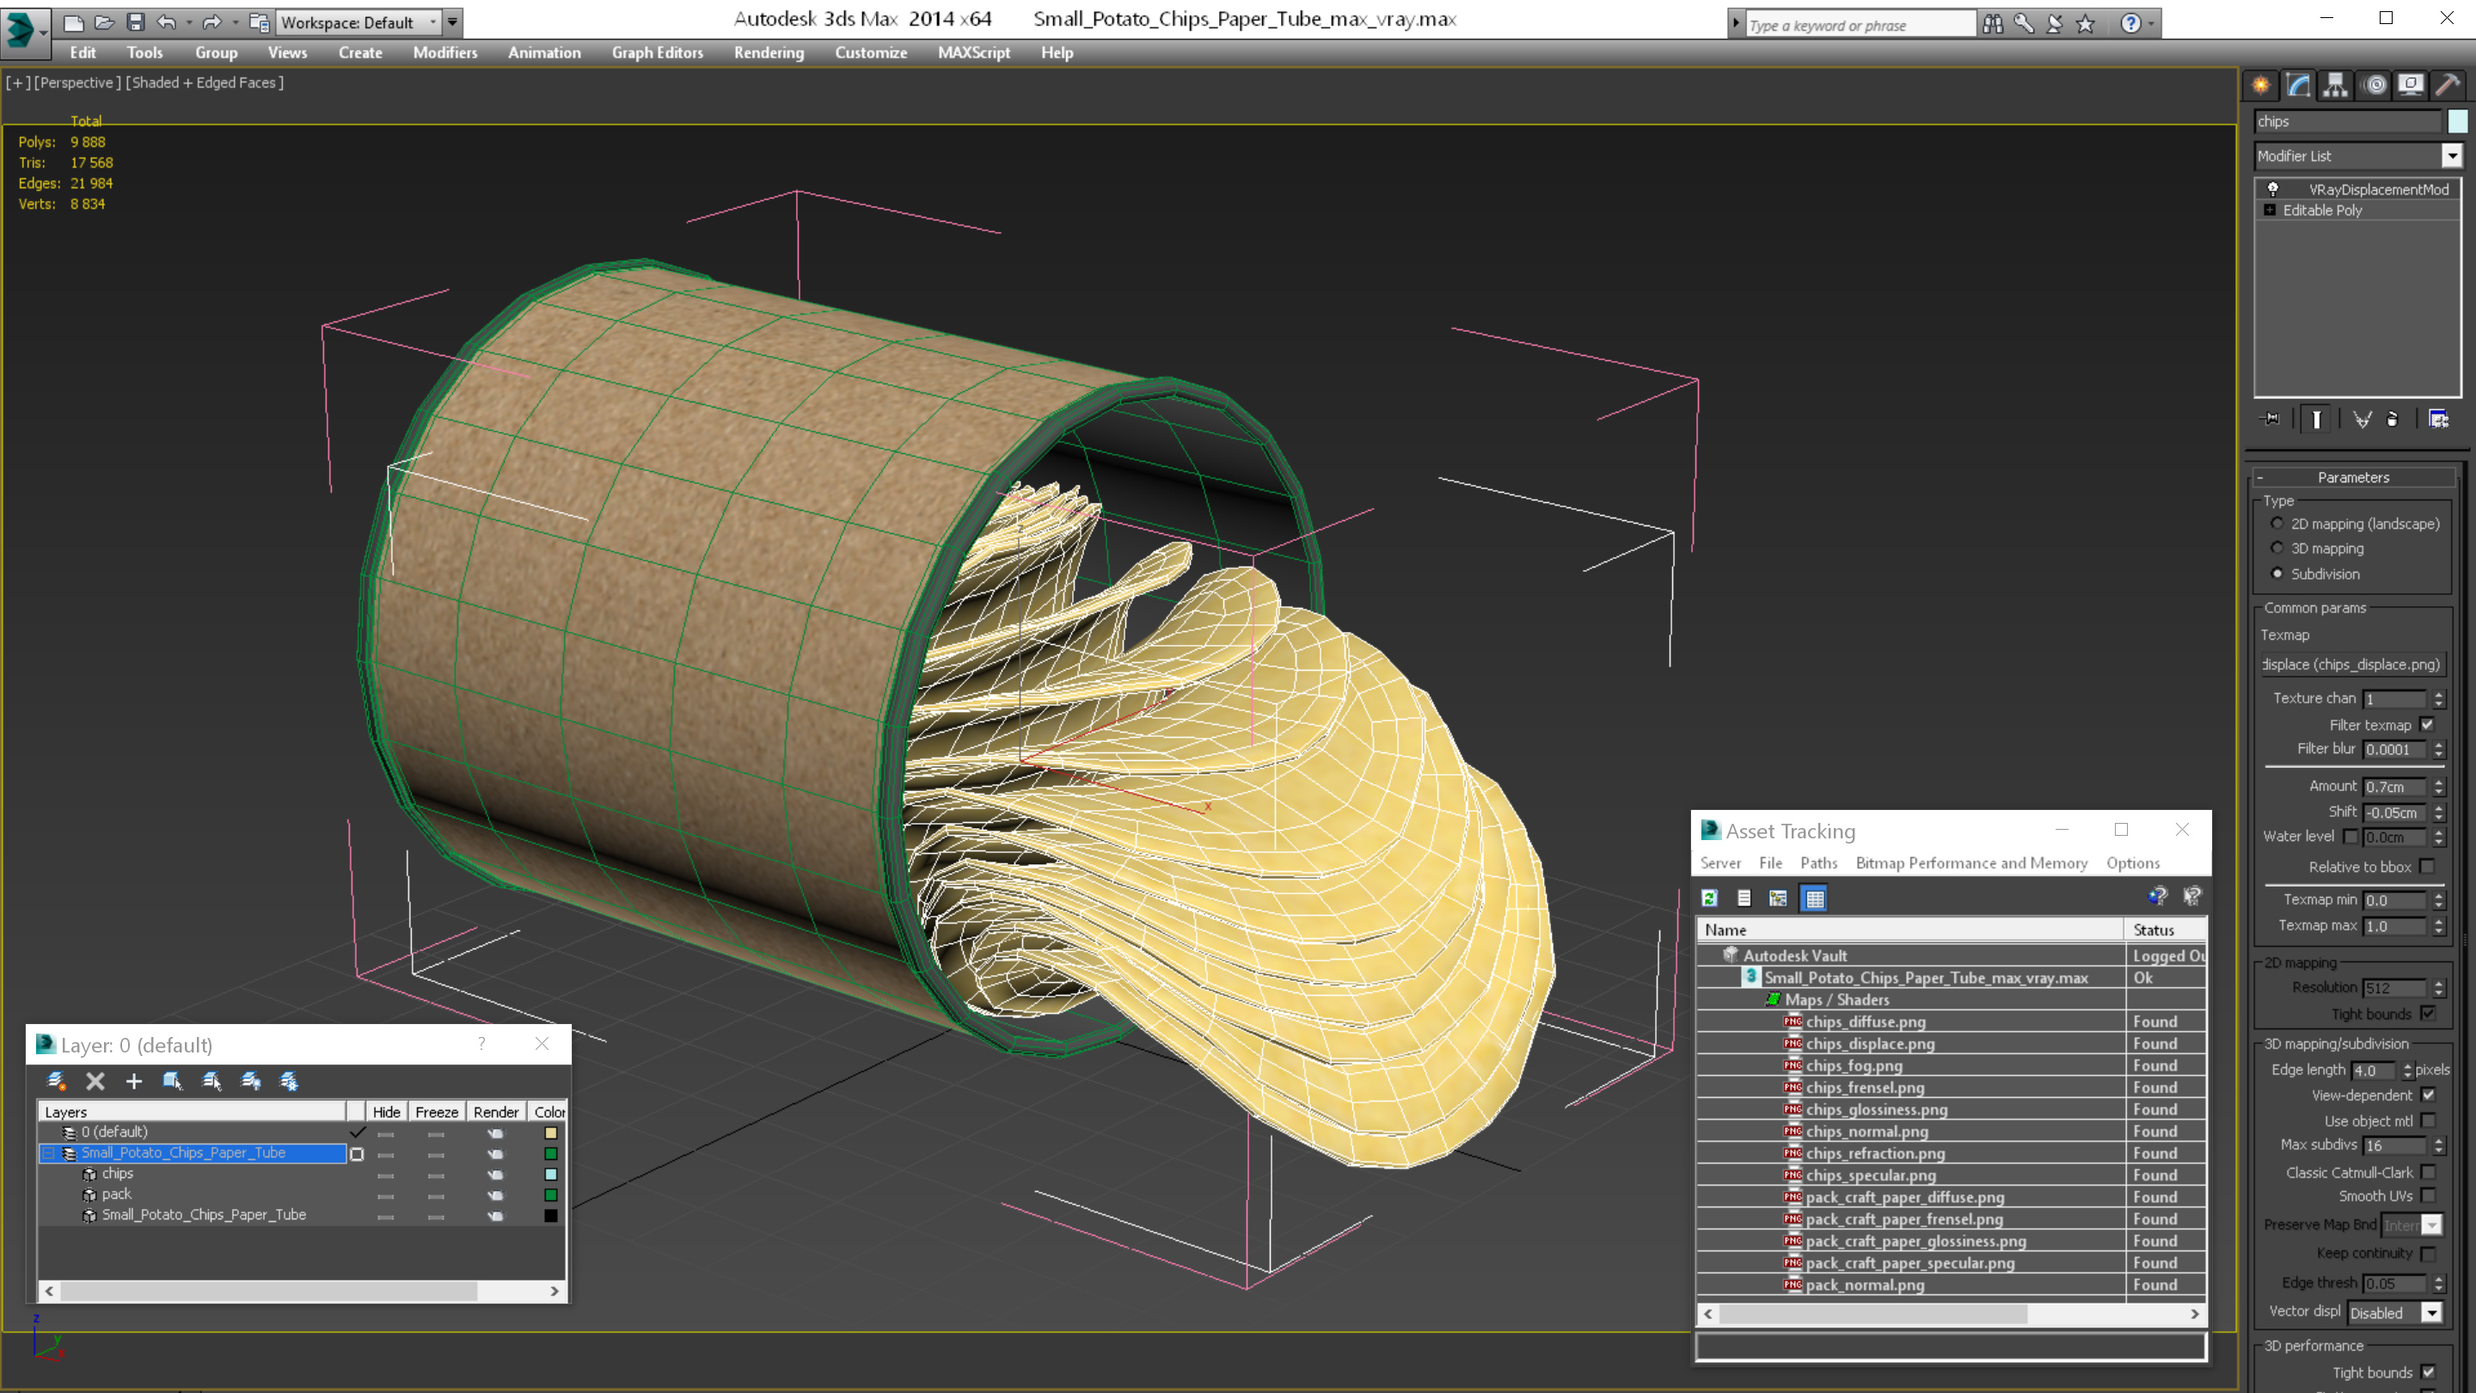This screenshot has width=2476, height=1393.
Task: Enable Relative to bbox checkbox
Action: [x=2428, y=867]
